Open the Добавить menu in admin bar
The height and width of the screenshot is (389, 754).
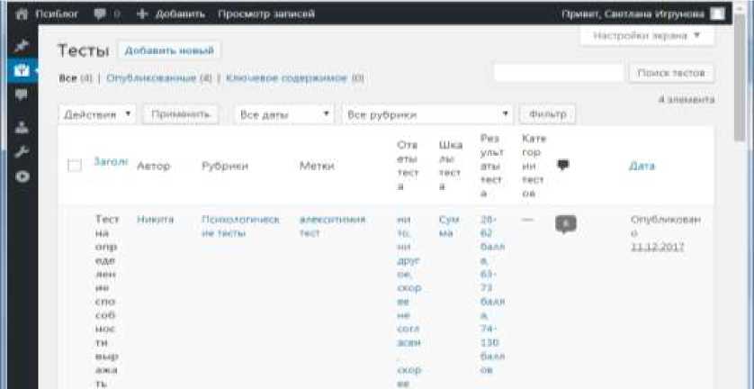(x=171, y=14)
